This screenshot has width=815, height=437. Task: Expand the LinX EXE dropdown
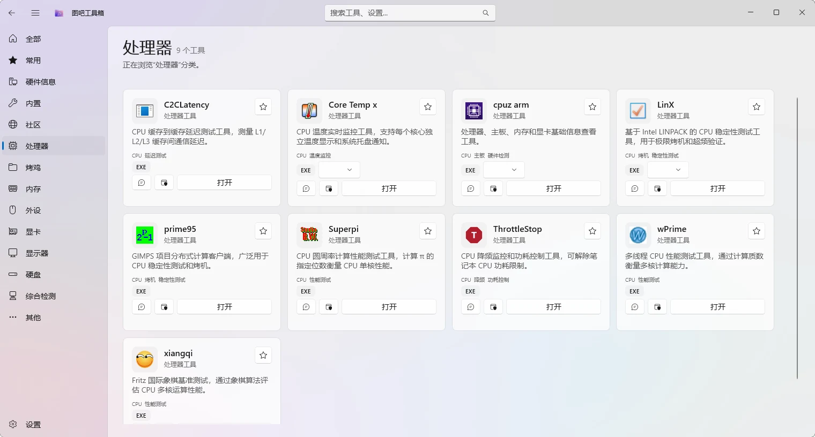pos(668,170)
